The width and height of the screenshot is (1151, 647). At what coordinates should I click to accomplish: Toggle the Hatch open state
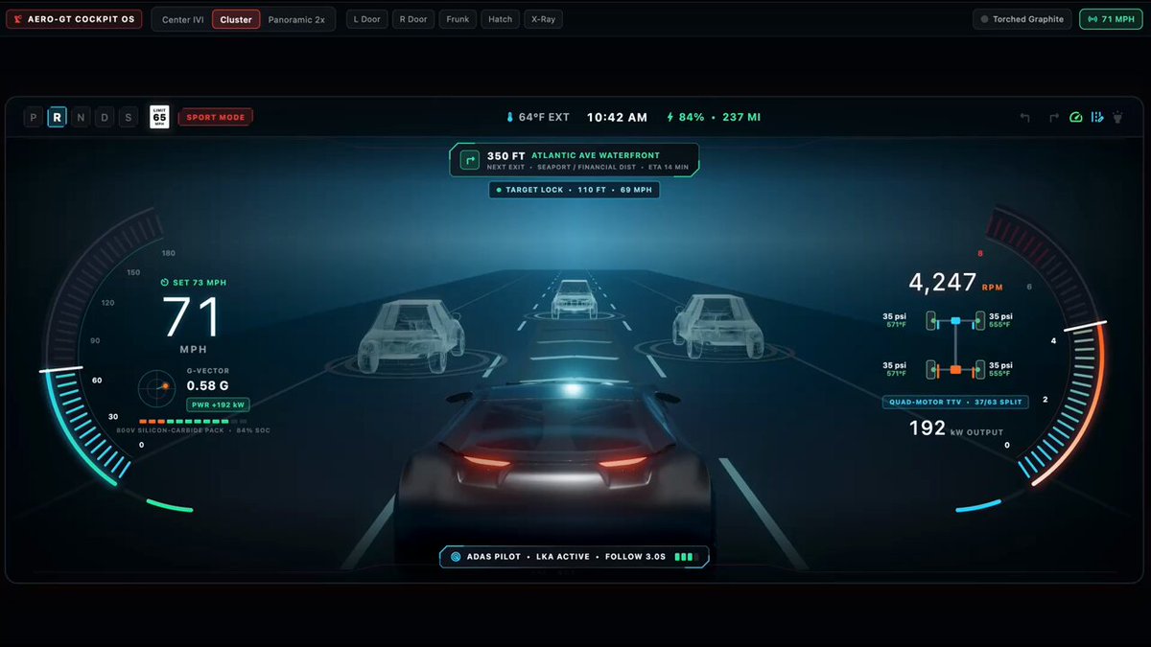501,19
